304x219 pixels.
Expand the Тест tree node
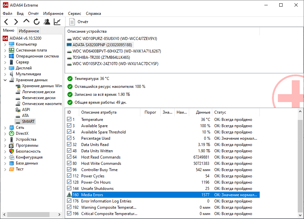[x=5, y=169]
